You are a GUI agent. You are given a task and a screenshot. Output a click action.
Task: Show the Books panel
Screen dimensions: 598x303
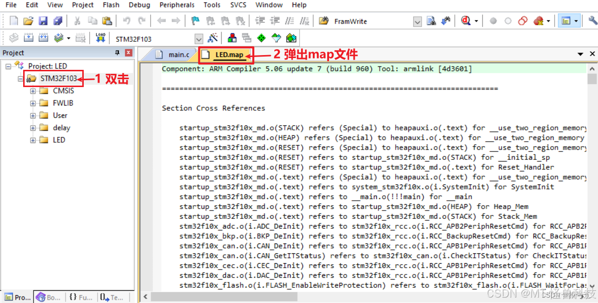coord(48,297)
